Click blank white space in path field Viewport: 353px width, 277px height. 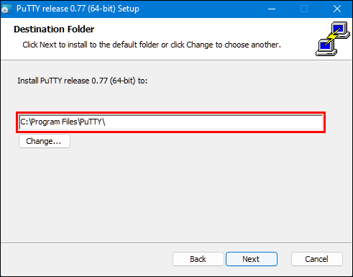coord(214,122)
